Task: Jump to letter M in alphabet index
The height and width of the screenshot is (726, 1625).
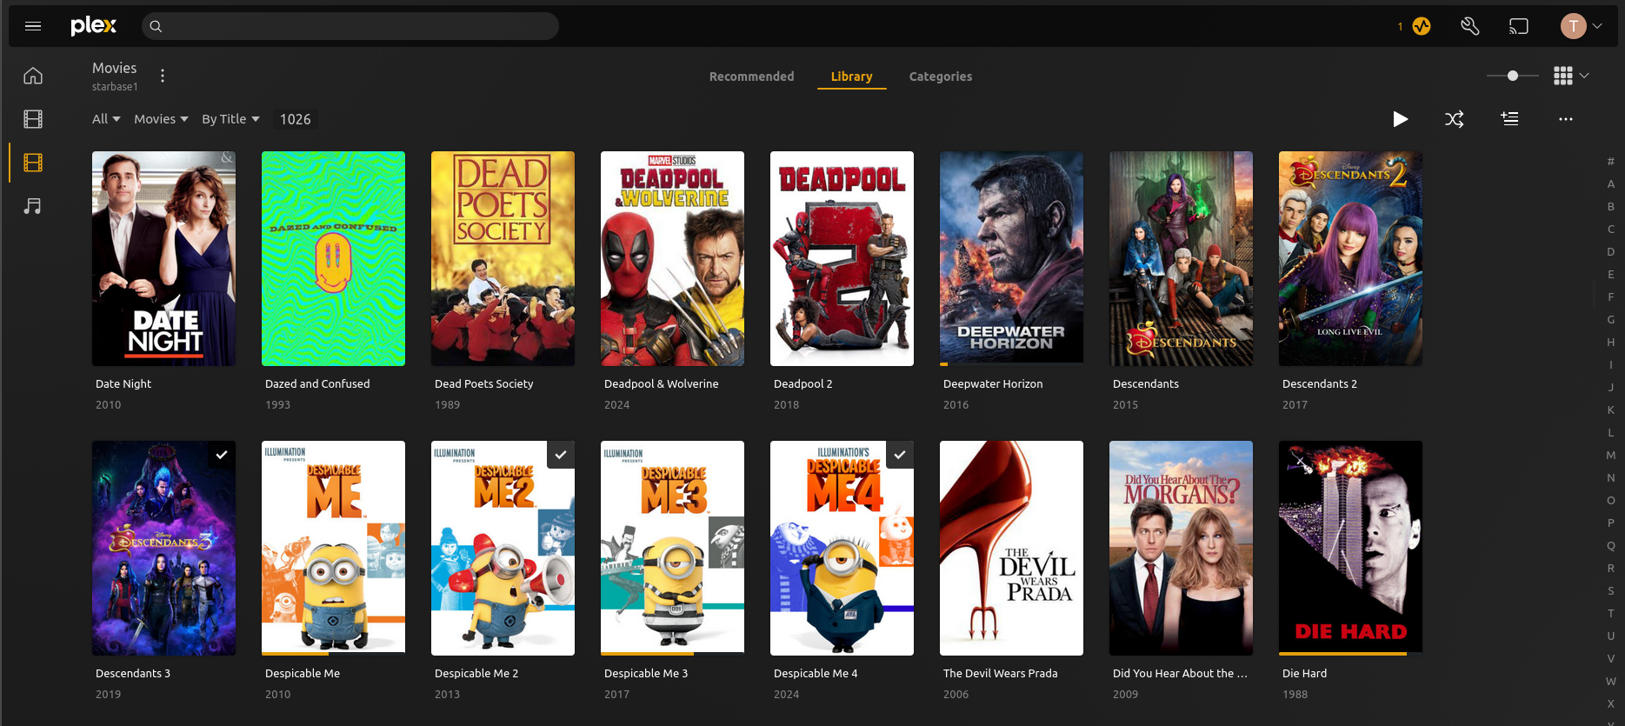Action: click(1610, 455)
